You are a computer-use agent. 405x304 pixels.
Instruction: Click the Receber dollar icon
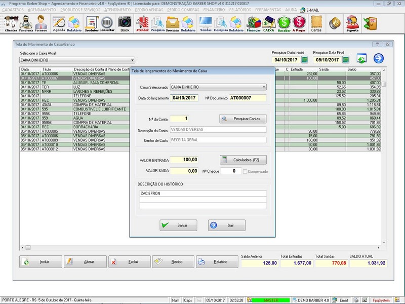point(285,23)
